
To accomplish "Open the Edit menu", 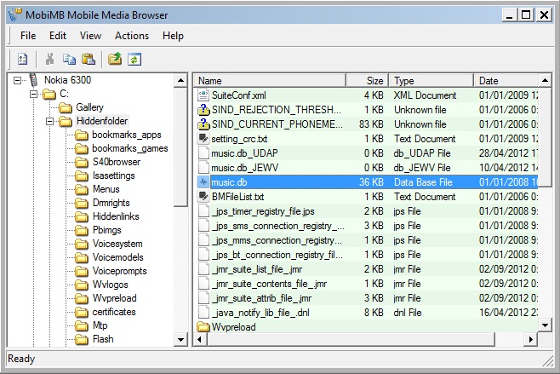I will [58, 36].
